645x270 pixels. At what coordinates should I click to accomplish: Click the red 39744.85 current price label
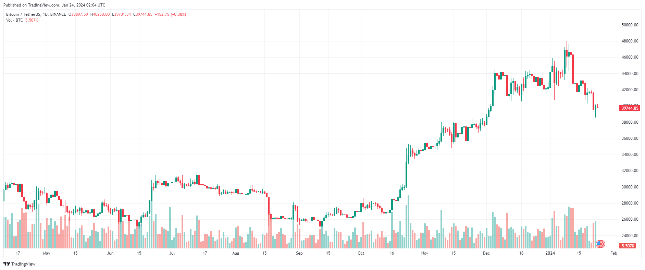[x=630, y=108]
